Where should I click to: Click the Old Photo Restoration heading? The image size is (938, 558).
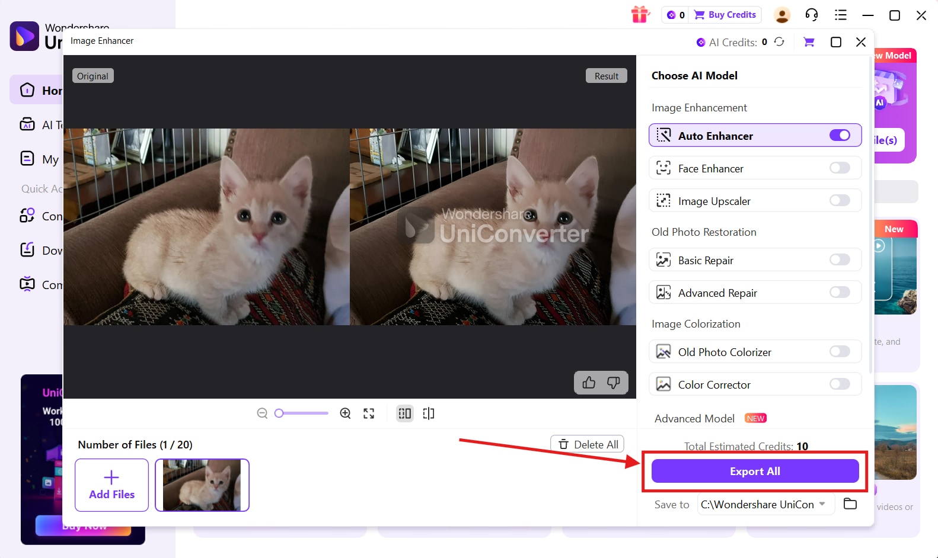click(704, 232)
